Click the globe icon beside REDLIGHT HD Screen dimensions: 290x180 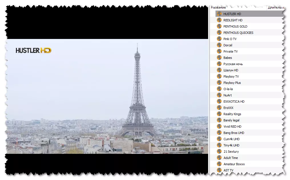tap(219, 20)
